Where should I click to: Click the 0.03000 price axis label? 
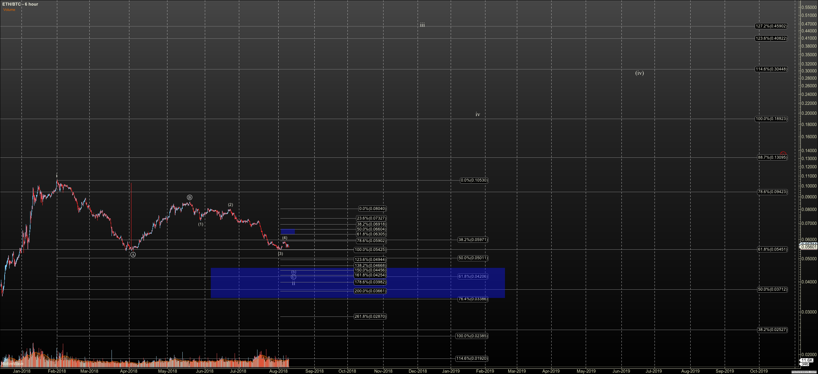tap(809, 312)
